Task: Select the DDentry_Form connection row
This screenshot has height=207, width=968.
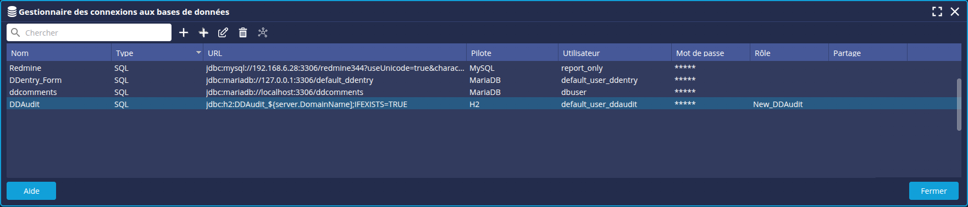Action: 482,80
